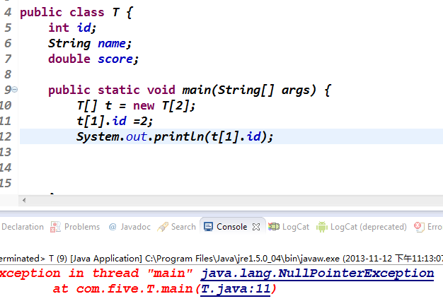The height and width of the screenshot is (306, 443).
Task: Close the Console view tab
Action: pos(256,227)
